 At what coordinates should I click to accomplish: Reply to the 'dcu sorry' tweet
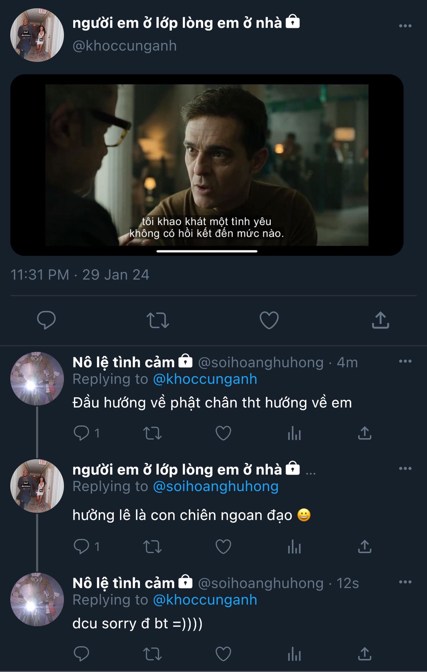point(81,654)
